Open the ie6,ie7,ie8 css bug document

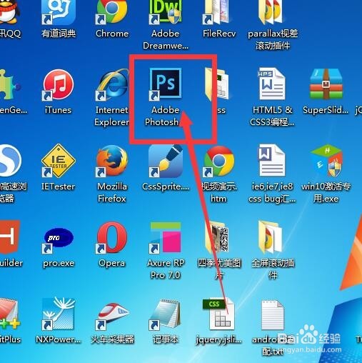[x=272, y=160]
